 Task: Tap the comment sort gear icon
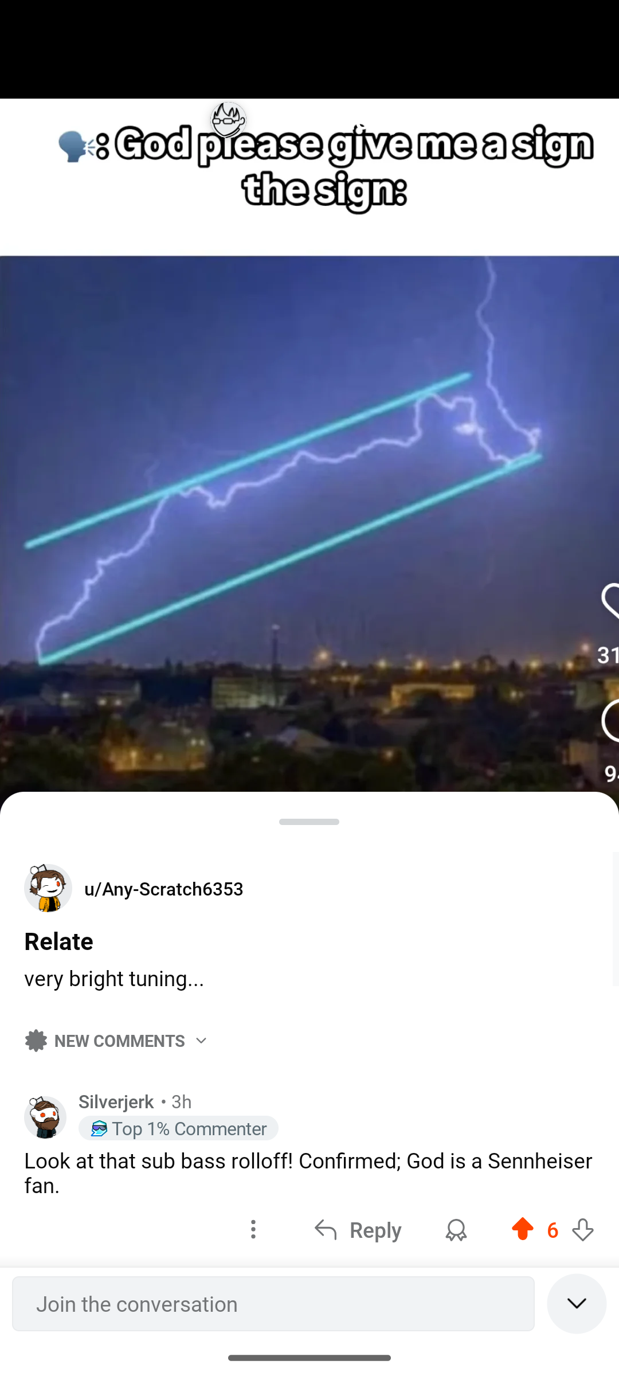point(36,1041)
